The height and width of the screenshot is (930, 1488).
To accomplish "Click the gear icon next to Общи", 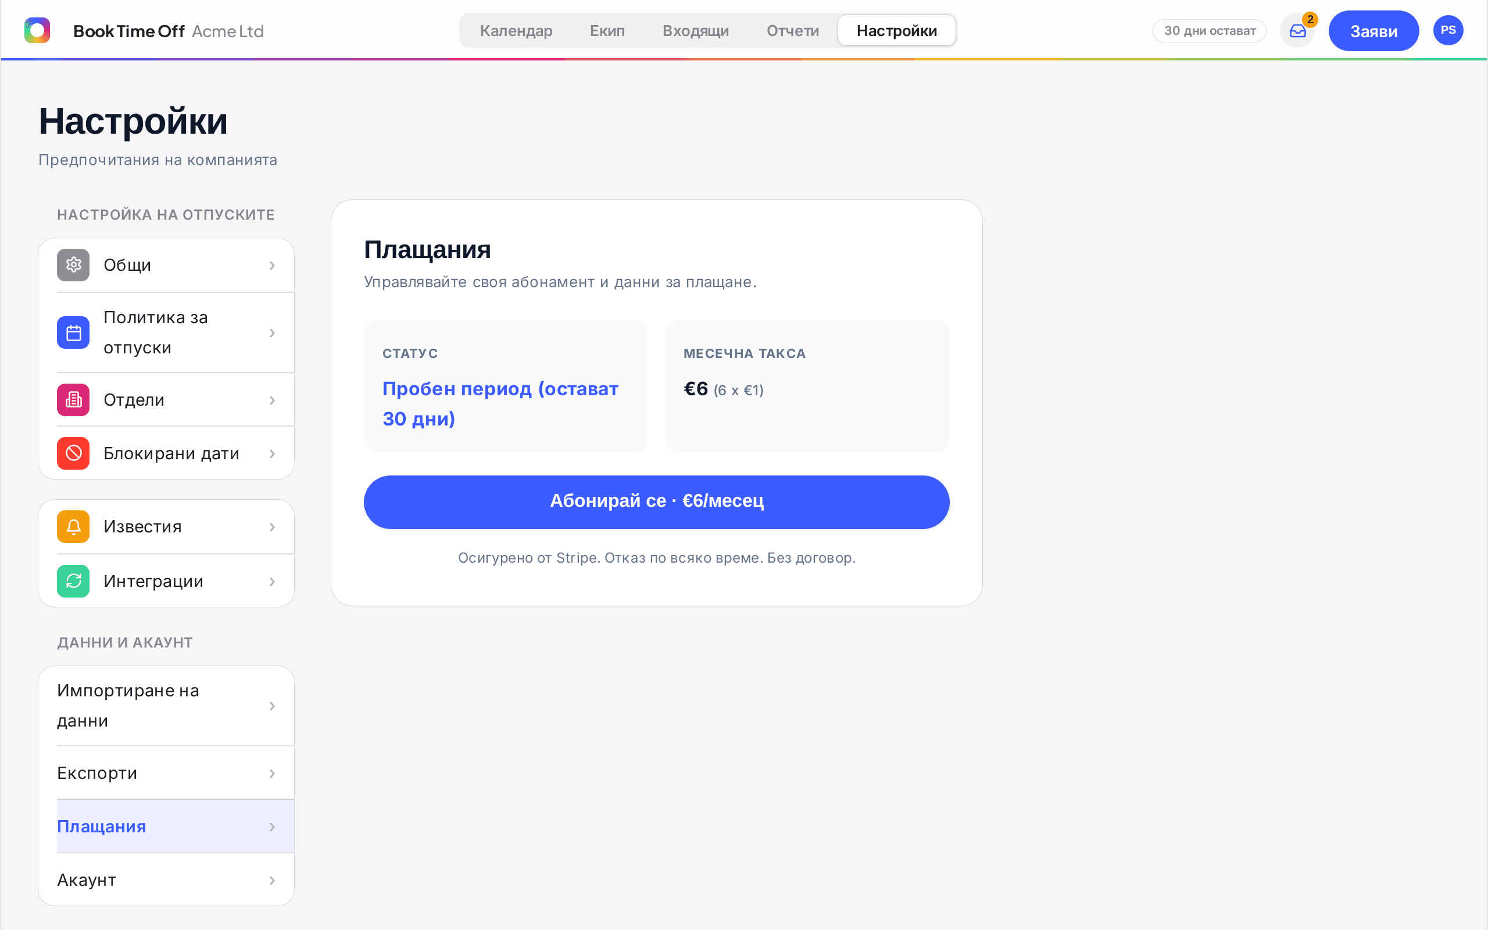I will (73, 265).
